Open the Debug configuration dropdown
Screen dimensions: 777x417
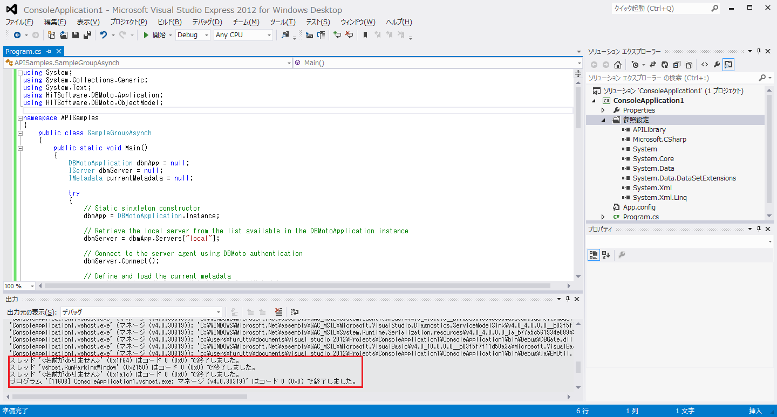tap(193, 35)
